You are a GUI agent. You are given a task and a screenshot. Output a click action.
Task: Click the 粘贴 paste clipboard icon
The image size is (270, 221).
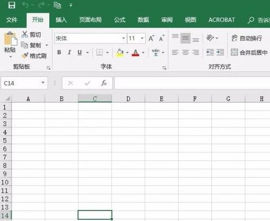[x=10, y=38]
